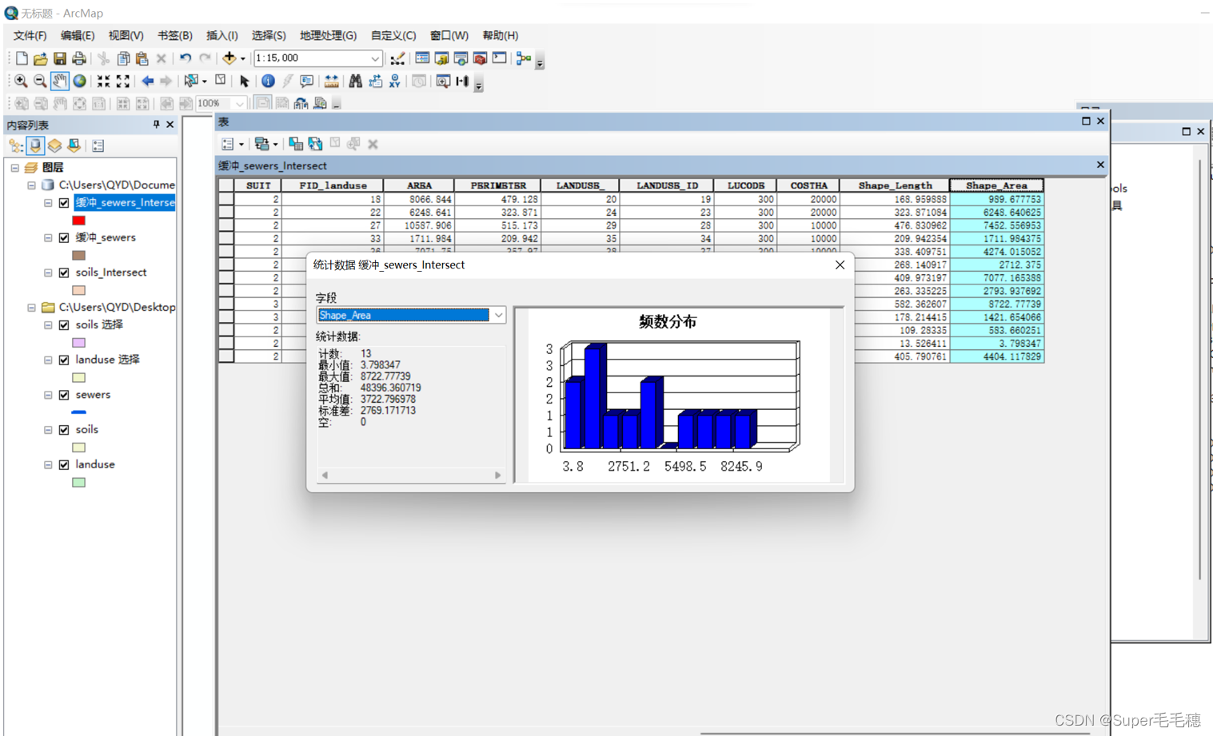The width and height of the screenshot is (1213, 736).
Task: Undo the last action
Action: tap(186, 58)
